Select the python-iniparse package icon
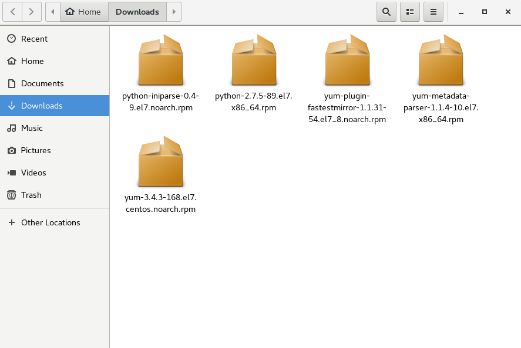521x348 pixels. (160, 60)
